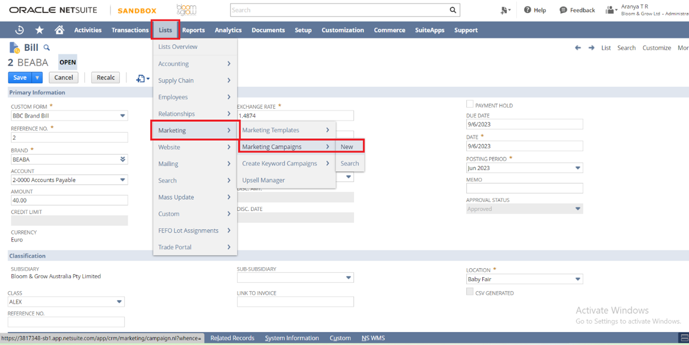
Task: Select Create Keyword Campaigns item
Action: pos(286,163)
